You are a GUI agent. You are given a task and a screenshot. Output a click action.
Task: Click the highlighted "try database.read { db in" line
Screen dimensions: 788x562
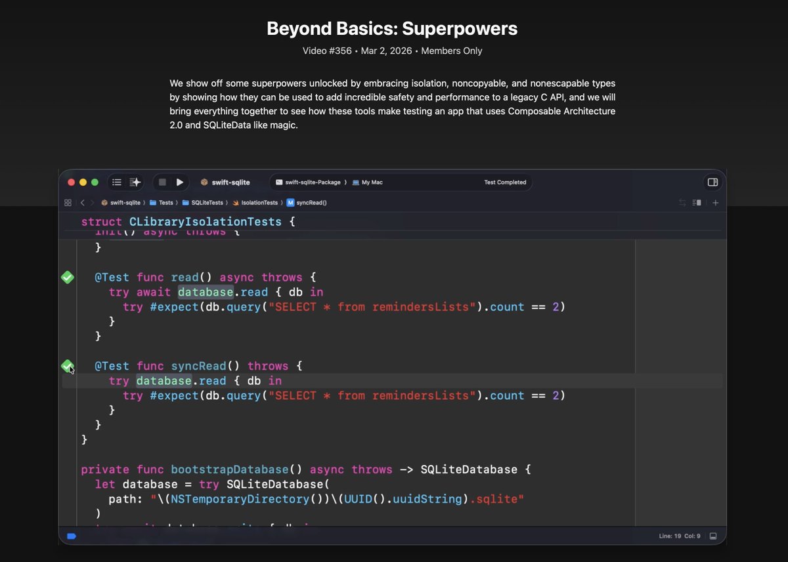point(195,381)
